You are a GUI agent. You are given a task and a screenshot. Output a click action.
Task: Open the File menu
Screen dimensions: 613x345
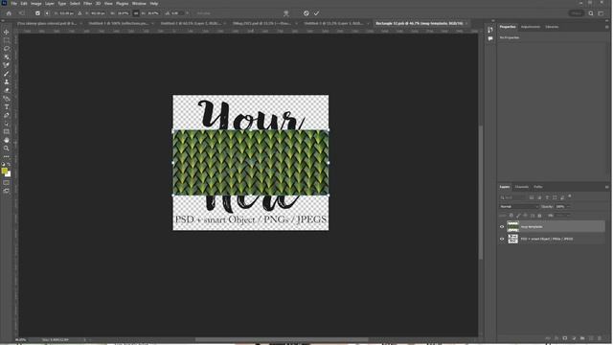(13, 4)
